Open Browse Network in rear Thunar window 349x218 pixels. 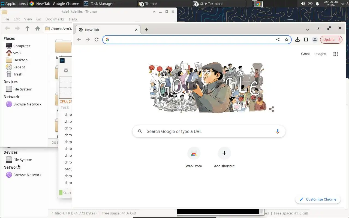pyautogui.click(x=27, y=175)
